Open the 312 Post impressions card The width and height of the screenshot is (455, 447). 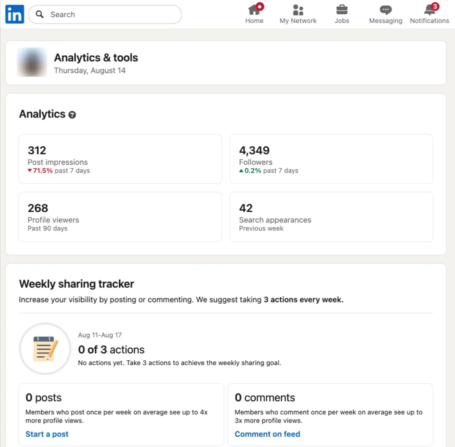pyautogui.click(x=120, y=159)
